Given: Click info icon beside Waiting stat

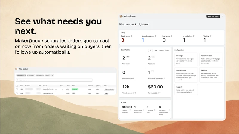Looking at the screenshot, I should (210, 36).
